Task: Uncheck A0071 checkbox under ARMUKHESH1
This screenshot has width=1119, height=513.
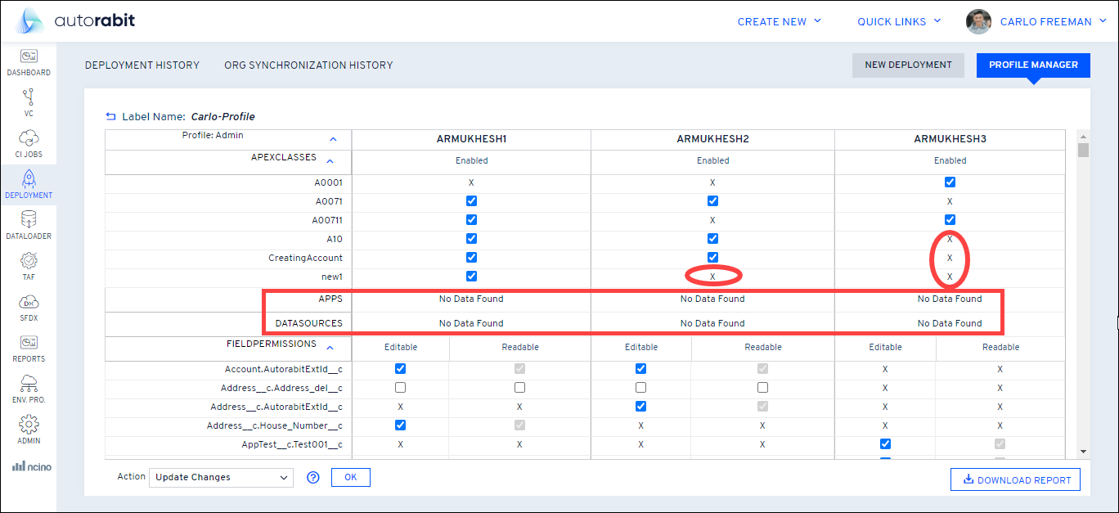Action: (x=471, y=201)
